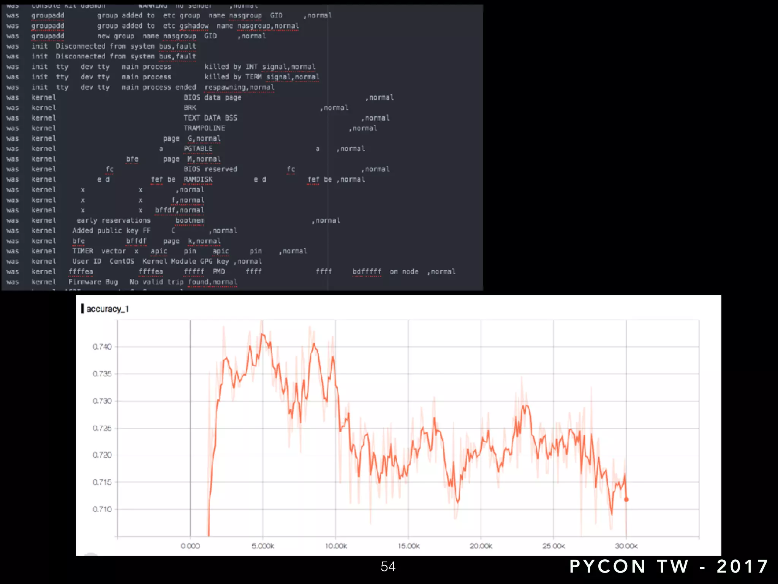Click the 0.725 y-axis label
778x584 pixels.
click(102, 428)
